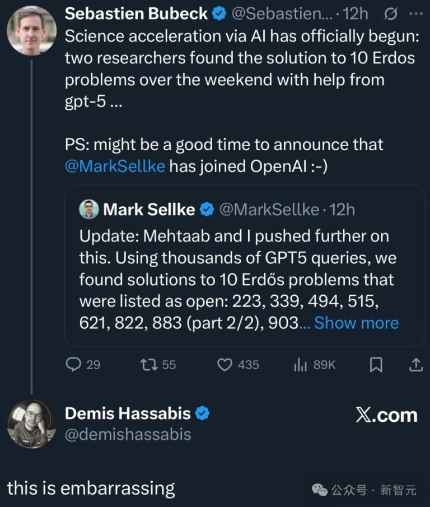430x507 pixels.
Task: Click Mark Sellke's small avatar
Action: tap(88, 210)
